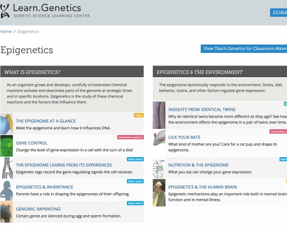Select the DNA ladder thumbnail image
The height and width of the screenshot is (232, 287).
(6, 168)
